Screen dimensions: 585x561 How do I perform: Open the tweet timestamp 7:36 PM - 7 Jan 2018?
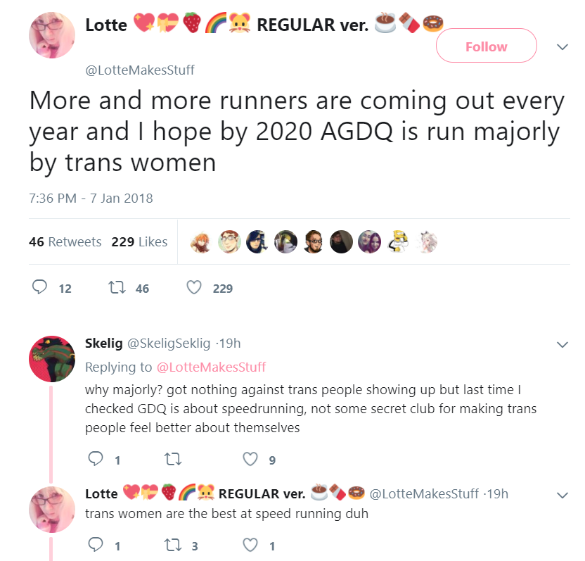(x=91, y=198)
